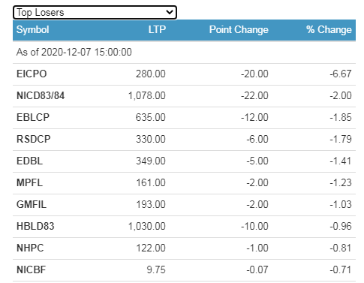Select the EBLCP symbol
364x283 pixels.
(33, 117)
